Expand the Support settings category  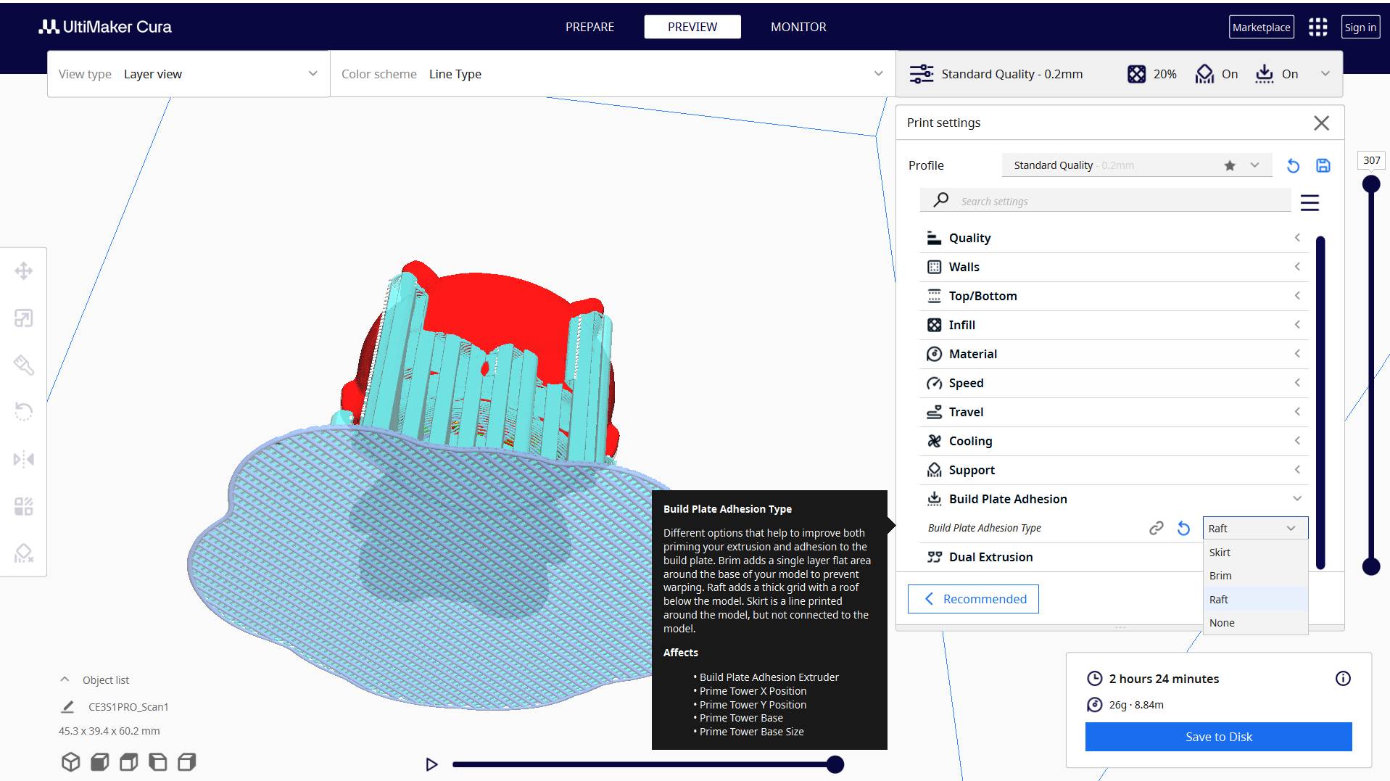[x=1114, y=470]
